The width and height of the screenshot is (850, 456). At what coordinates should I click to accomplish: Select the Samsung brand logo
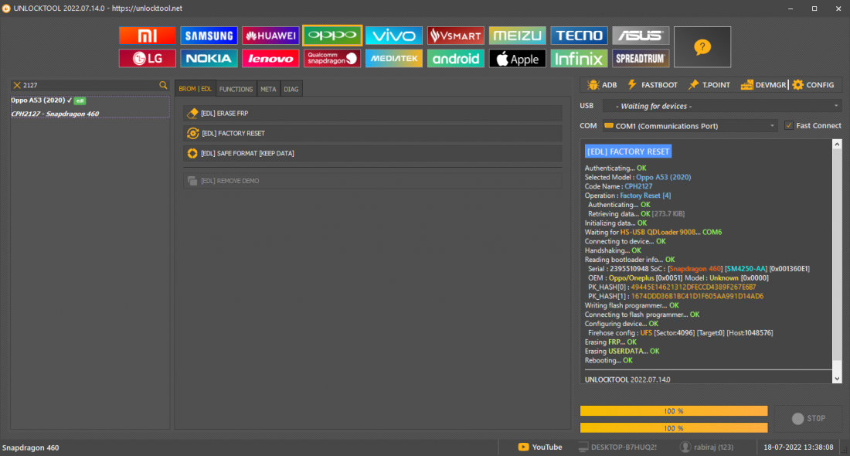click(x=209, y=36)
